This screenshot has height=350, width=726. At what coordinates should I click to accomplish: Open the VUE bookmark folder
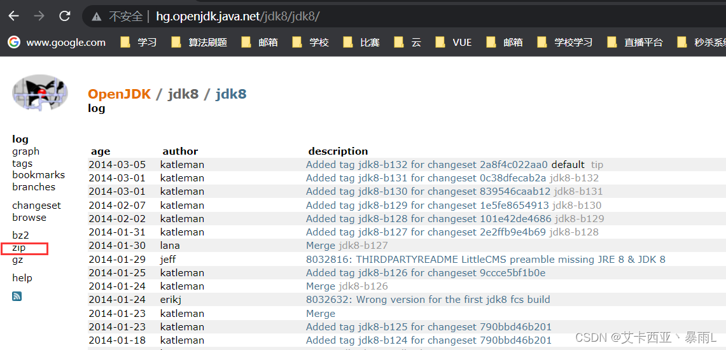(x=453, y=43)
